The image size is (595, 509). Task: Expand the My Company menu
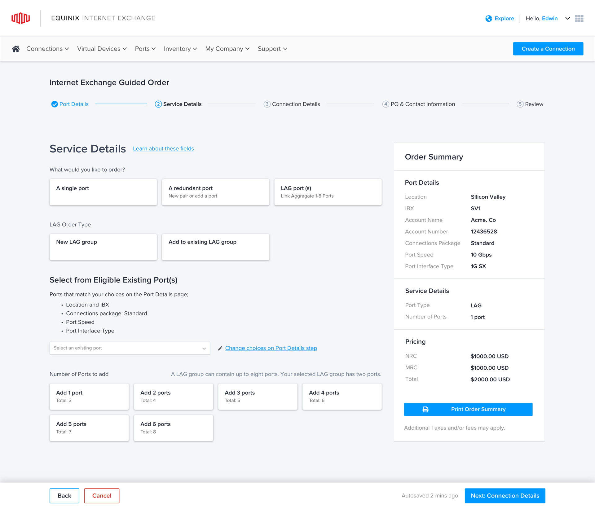pyautogui.click(x=227, y=49)
